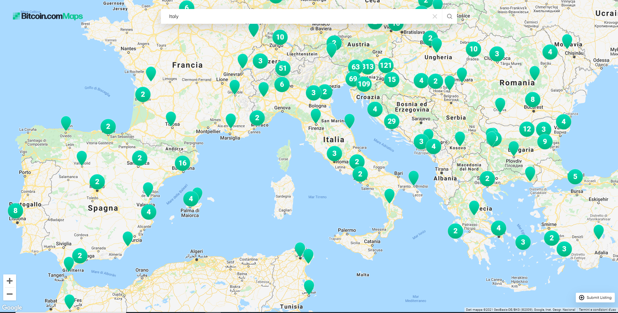Open the Bitcoin.com Maps logo

tap(48, 16)
